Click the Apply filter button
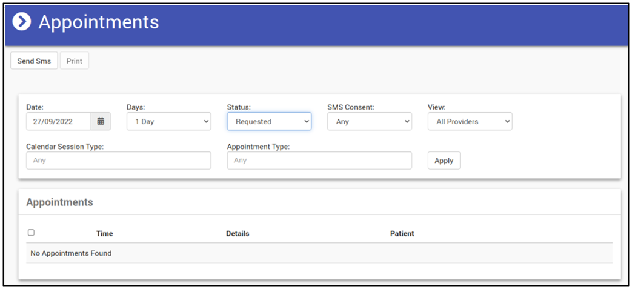Screen dimensions: 632x289 tap(444, 161)
